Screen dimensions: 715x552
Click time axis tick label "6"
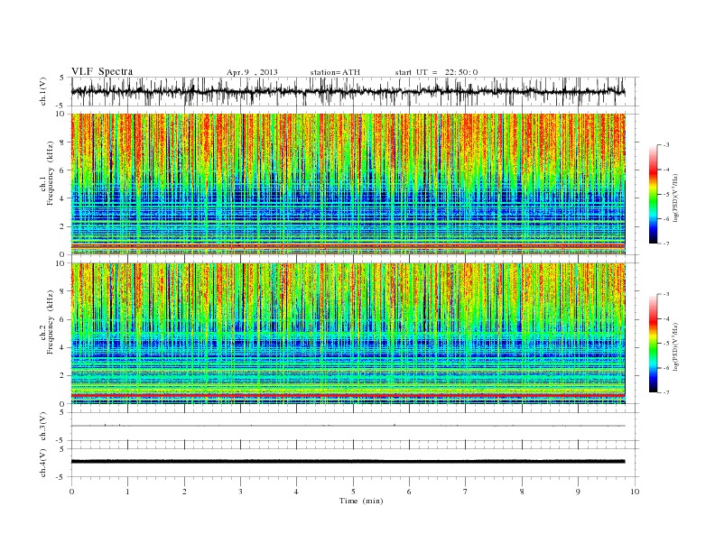pos(409,492)
